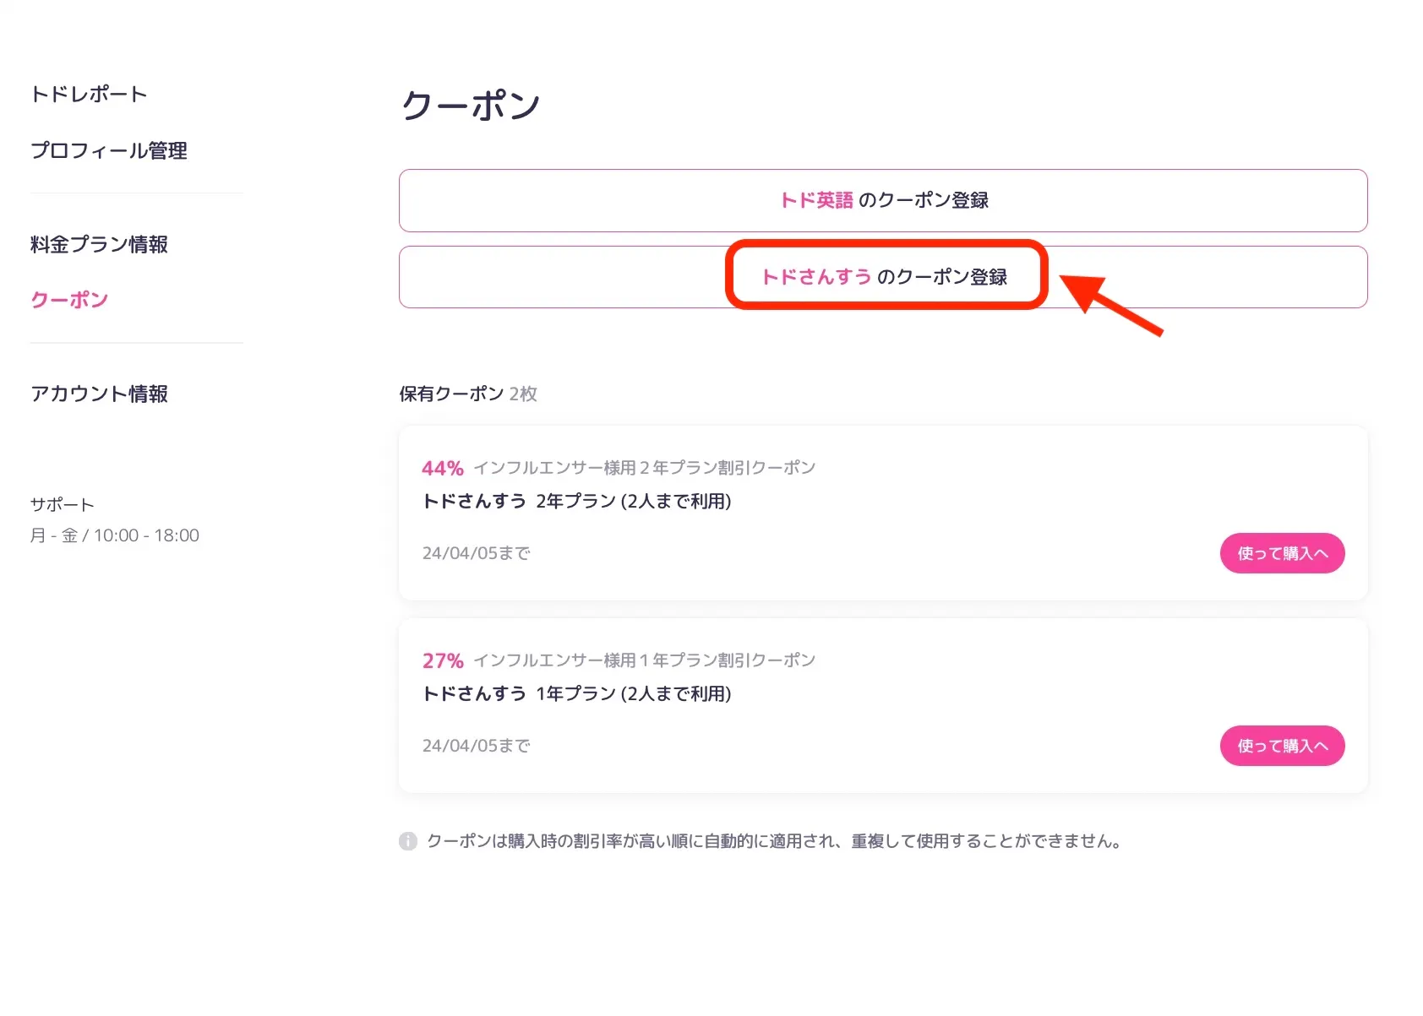The width and height of the screenshot is (1423, 1016).
Task: Click トド英語 のクーポン登録 button
Action: [883, 200]
